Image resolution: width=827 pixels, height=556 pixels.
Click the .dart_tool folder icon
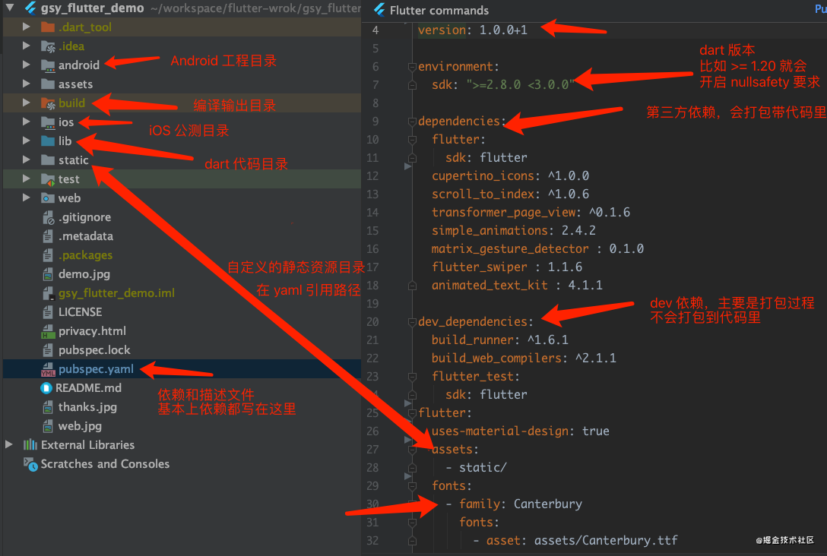point(48,27)
